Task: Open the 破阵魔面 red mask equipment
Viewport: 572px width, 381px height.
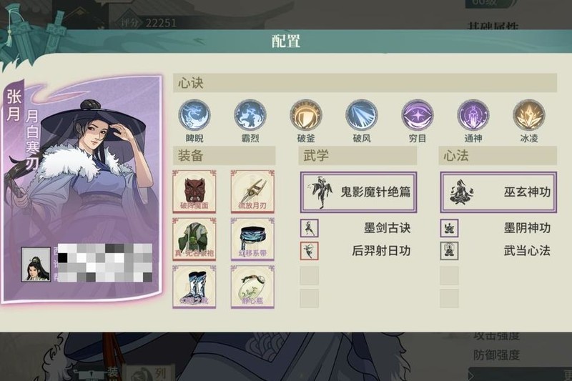Action: coord(194,192)
